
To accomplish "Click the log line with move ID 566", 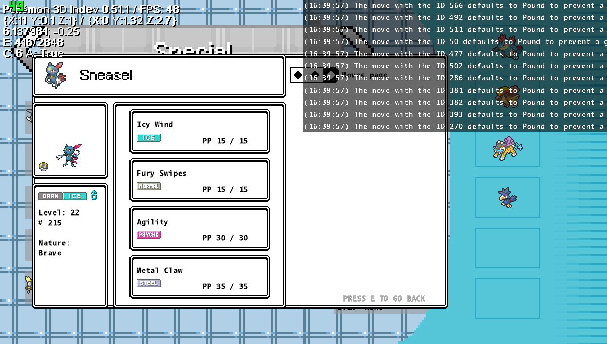I will tap(454, 5).
